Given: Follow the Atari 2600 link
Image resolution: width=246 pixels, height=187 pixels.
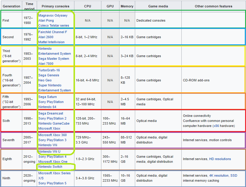Looking at the screenshot, I should click(46, 37).
